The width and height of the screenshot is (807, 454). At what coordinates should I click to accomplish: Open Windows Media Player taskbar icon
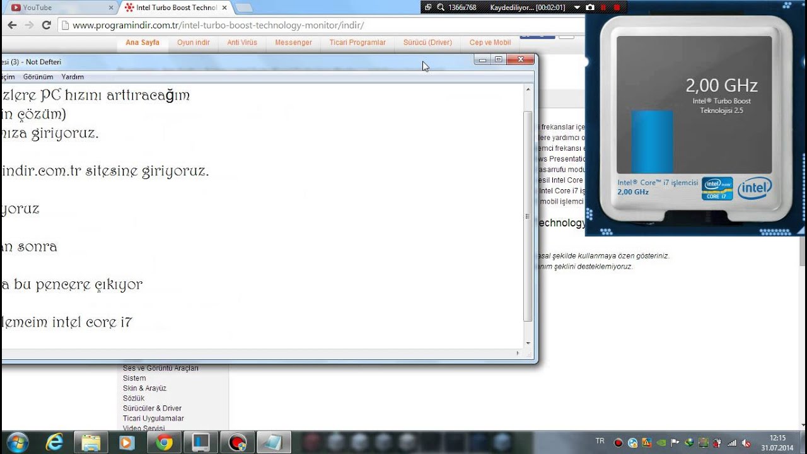[x=127, y=443]
